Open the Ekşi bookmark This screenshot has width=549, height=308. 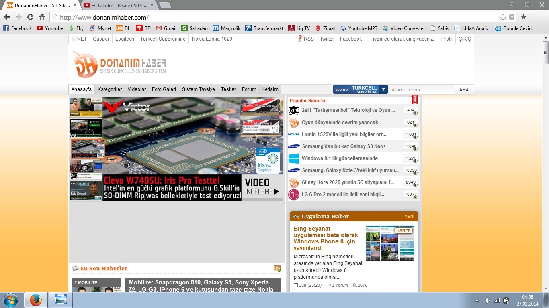[x=76, y=28]
